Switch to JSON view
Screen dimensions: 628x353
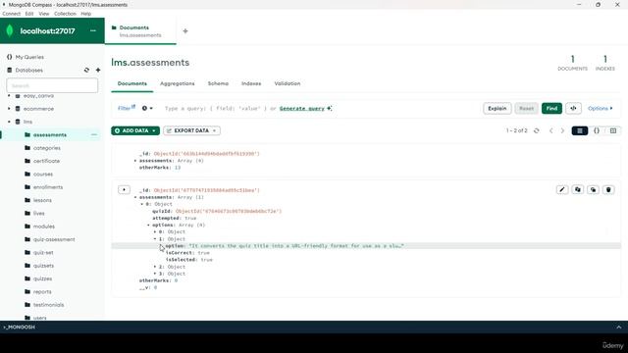[597, 130]
